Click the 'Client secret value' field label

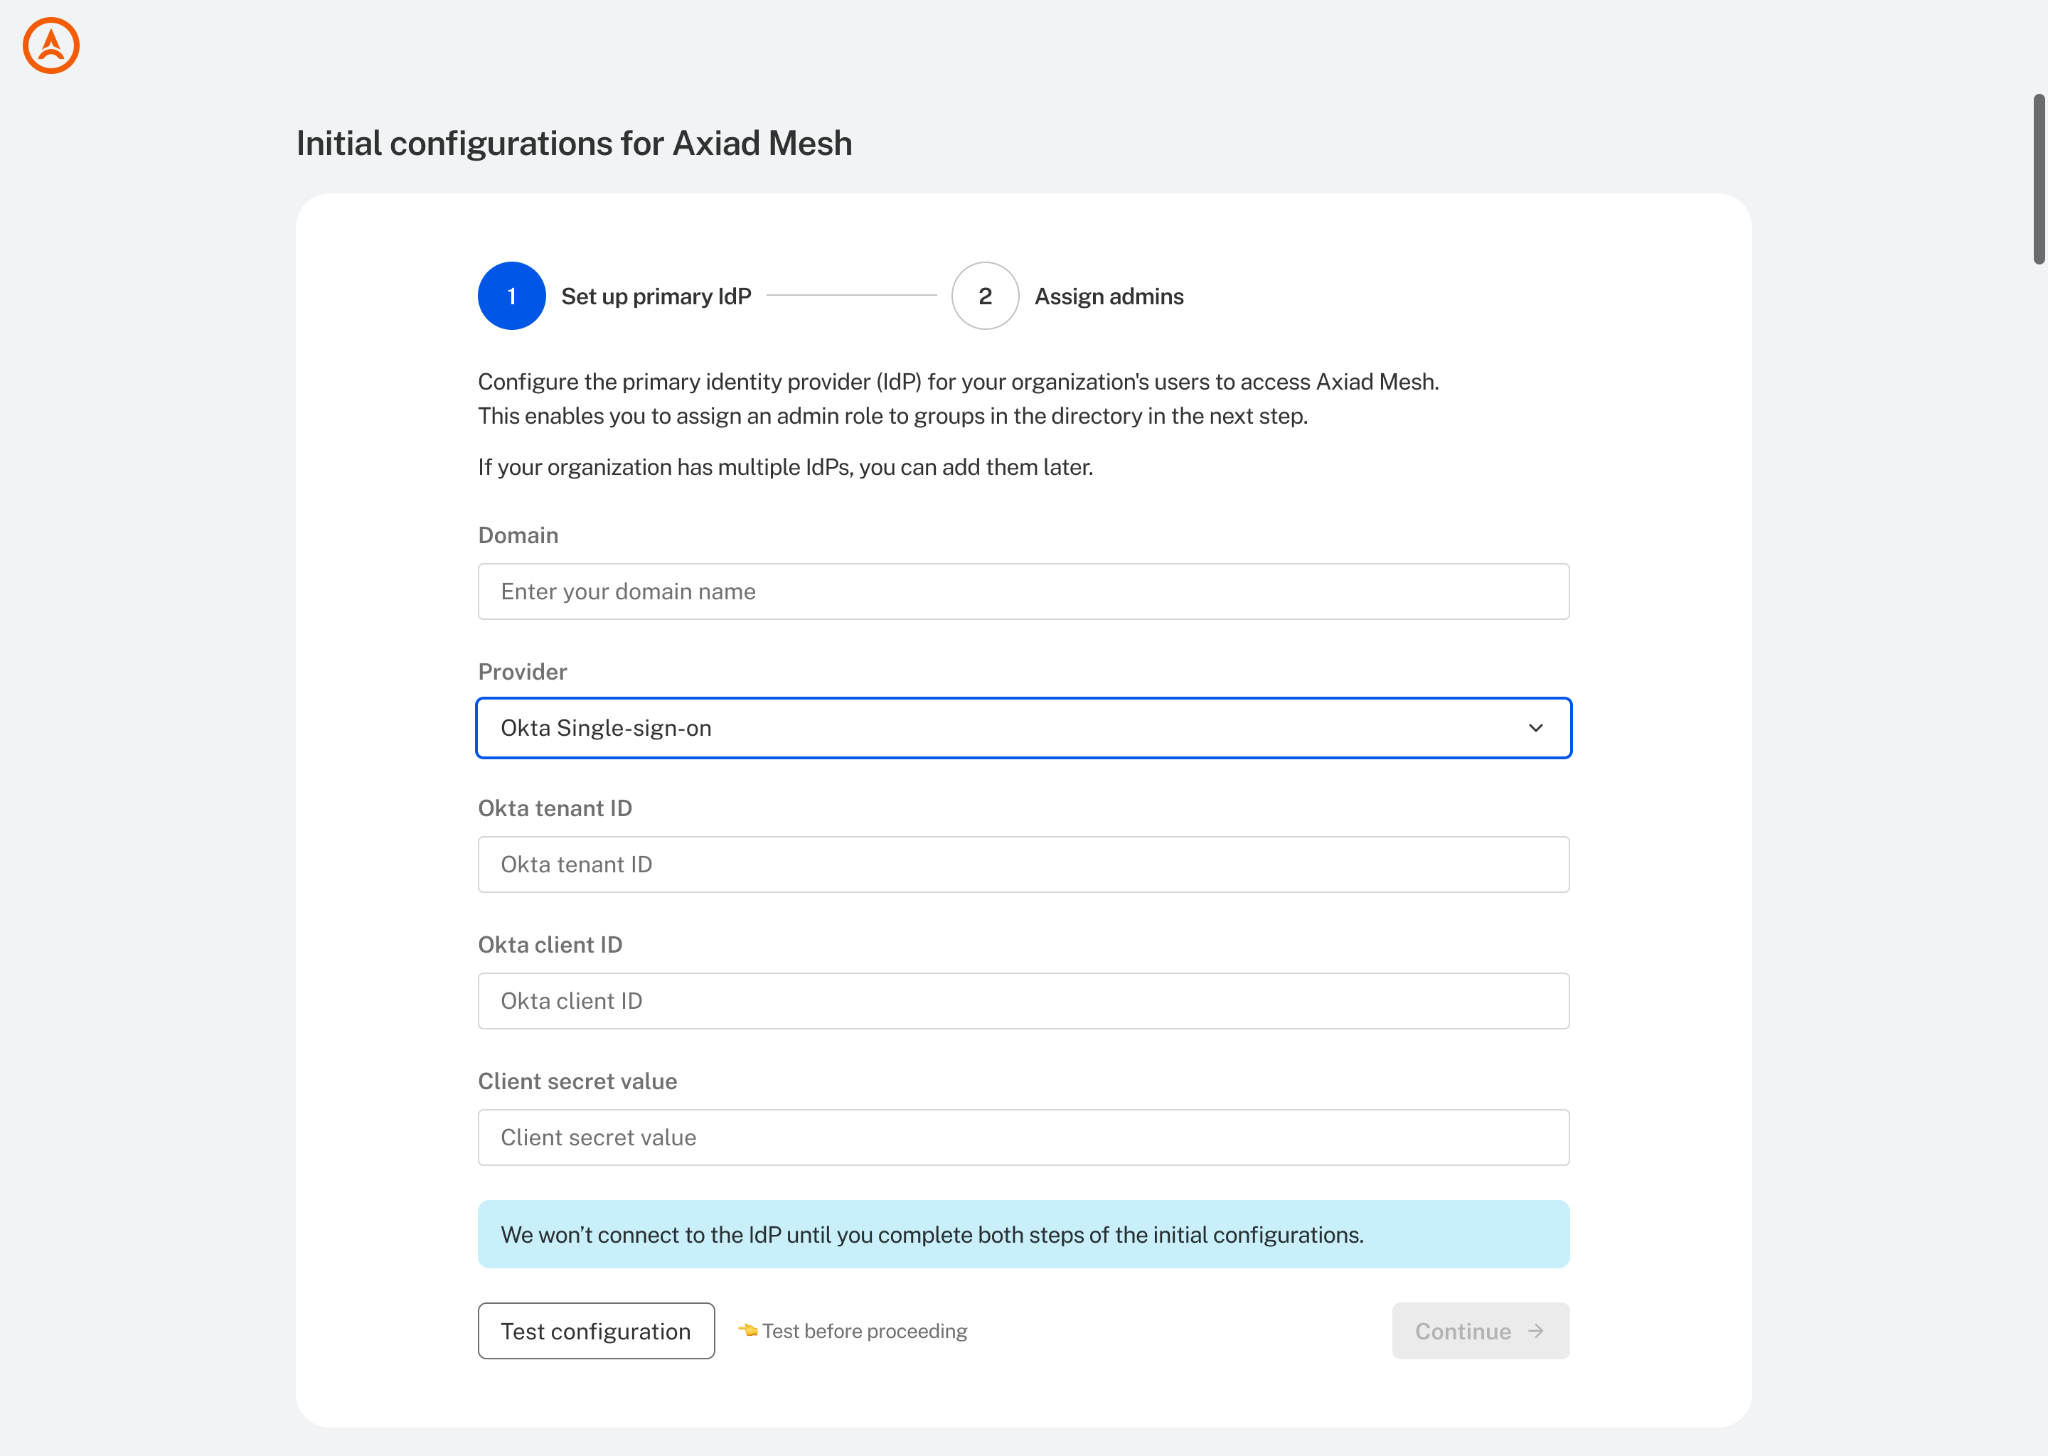click(577, 1081)
